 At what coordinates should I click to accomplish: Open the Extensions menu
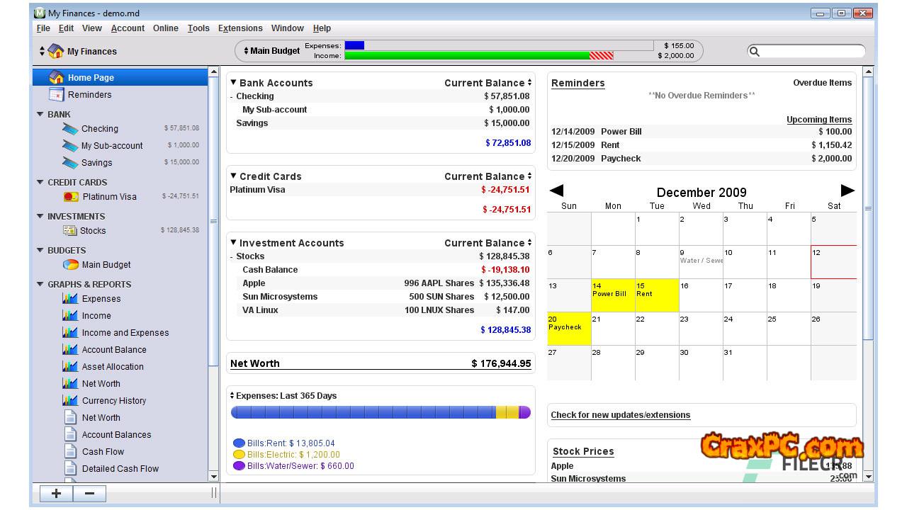point(240,28)
